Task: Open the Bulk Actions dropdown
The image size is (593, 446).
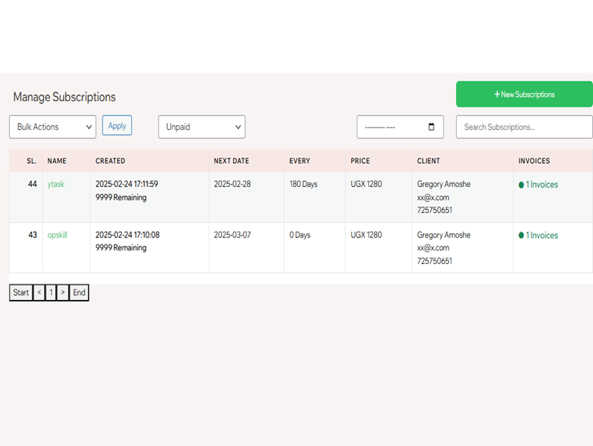Action: [x=52, y=127]
